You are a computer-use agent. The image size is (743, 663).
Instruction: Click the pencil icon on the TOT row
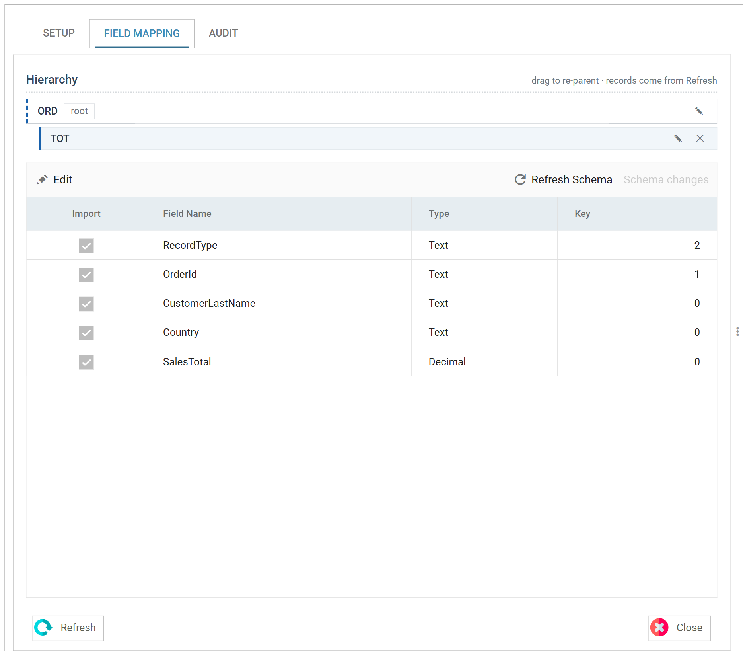click(x=678, y=138)
